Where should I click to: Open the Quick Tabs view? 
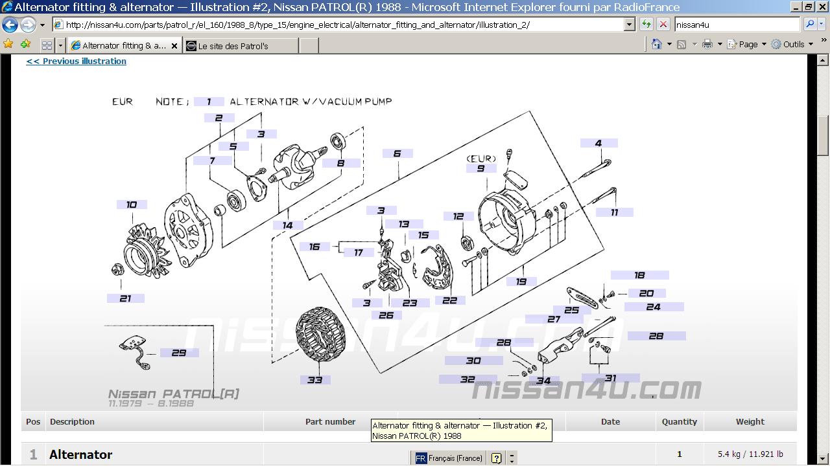click(47, 45)
